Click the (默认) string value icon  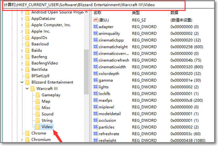tap(95, 20)
